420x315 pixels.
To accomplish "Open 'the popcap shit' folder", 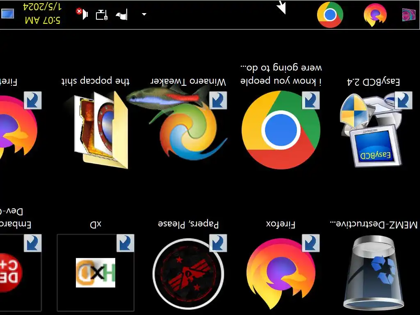I will point(101,130).
